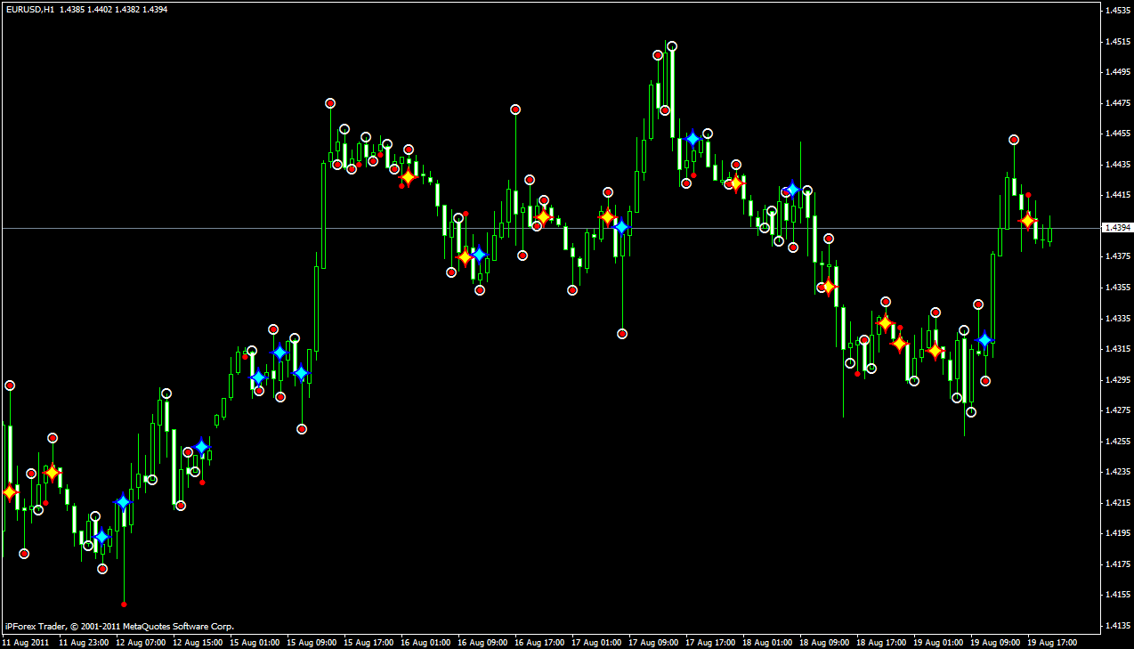Click price axis value 1.4355
The height and width of the screenshot is (649, 1134).
pos(1117,288)
